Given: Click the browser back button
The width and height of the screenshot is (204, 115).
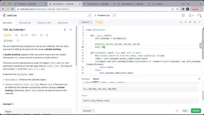Looking at the screenshot, I should (3, 9).
